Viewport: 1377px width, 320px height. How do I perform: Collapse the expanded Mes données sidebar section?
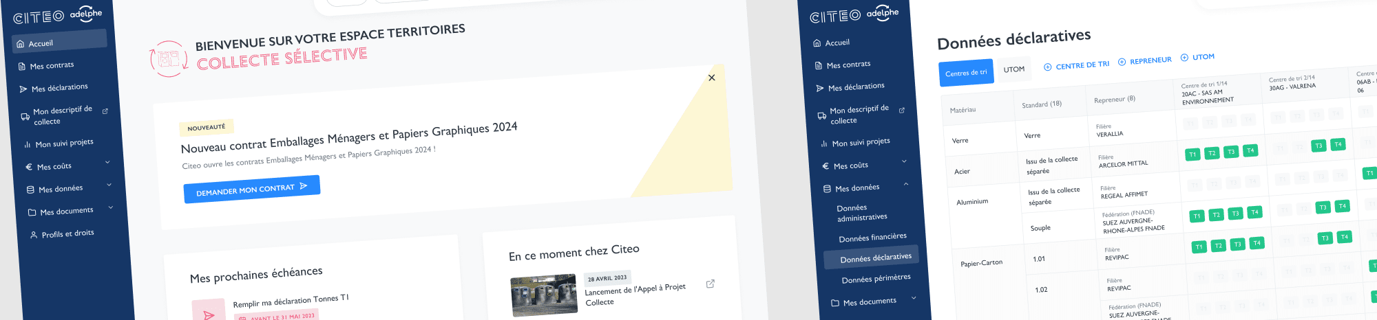(x=905, y=184)
